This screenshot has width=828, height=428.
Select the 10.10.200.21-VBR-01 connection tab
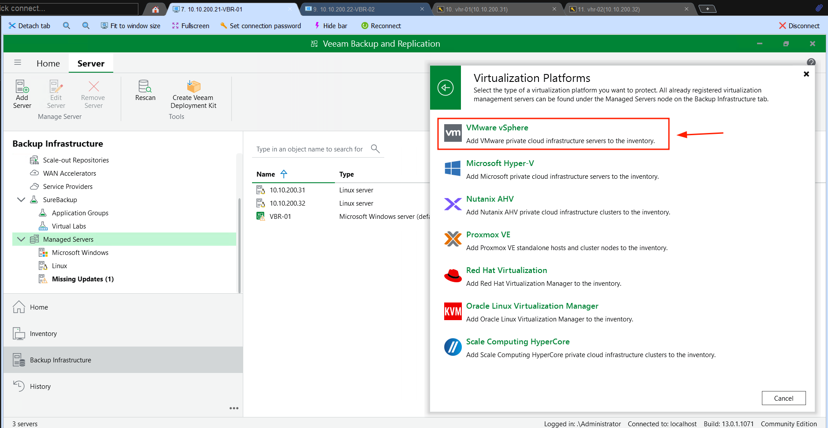tap(233, 9)
